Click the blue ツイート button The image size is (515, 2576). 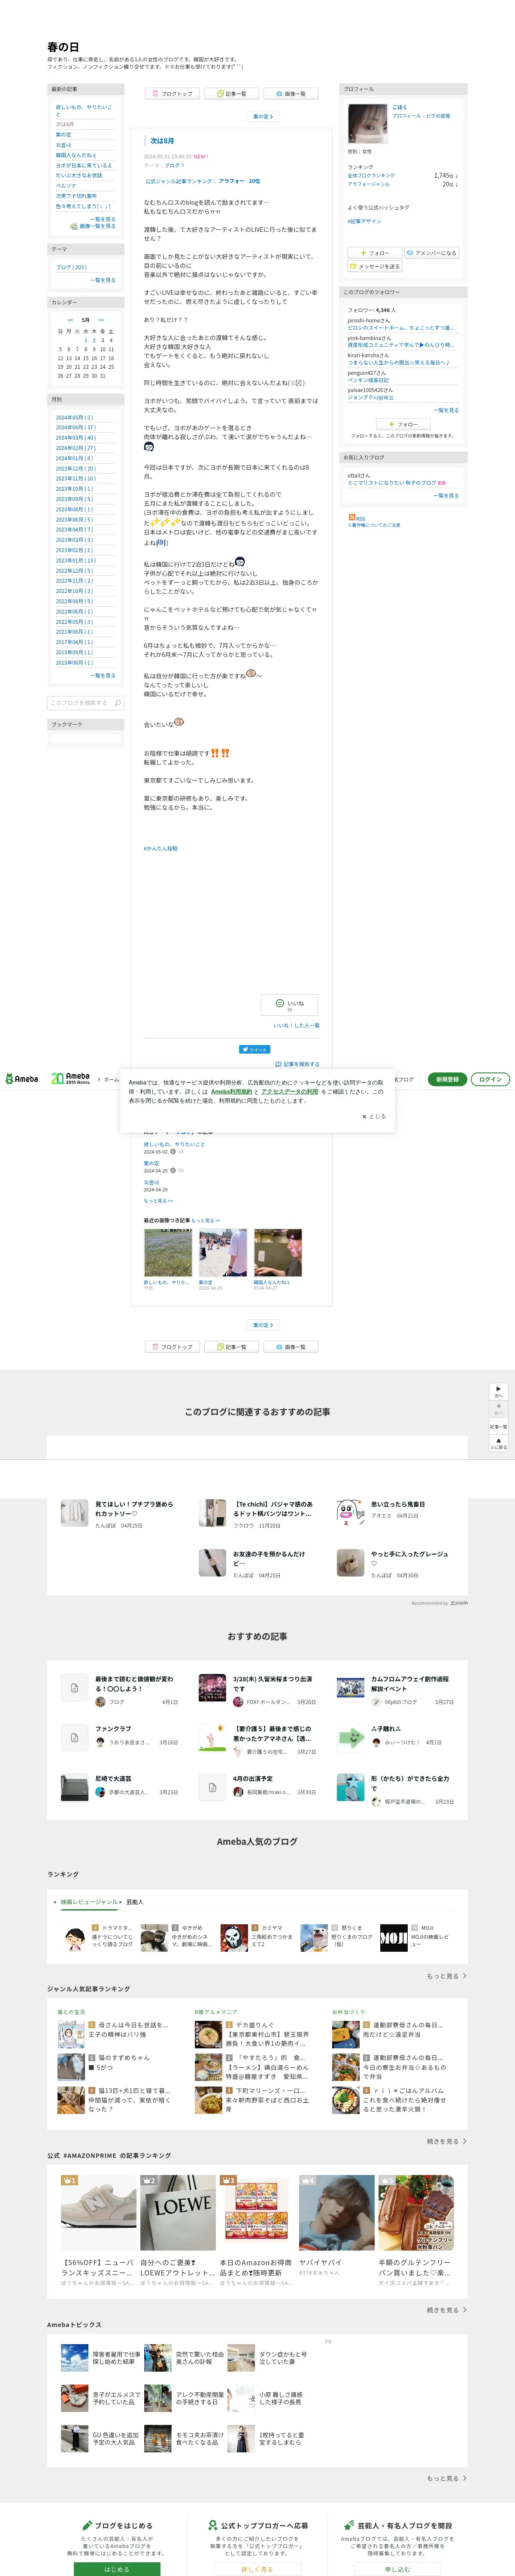(254, 1049)
